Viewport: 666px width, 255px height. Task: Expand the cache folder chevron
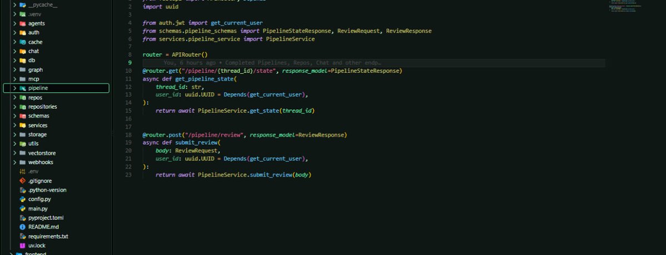coord(15,42)
